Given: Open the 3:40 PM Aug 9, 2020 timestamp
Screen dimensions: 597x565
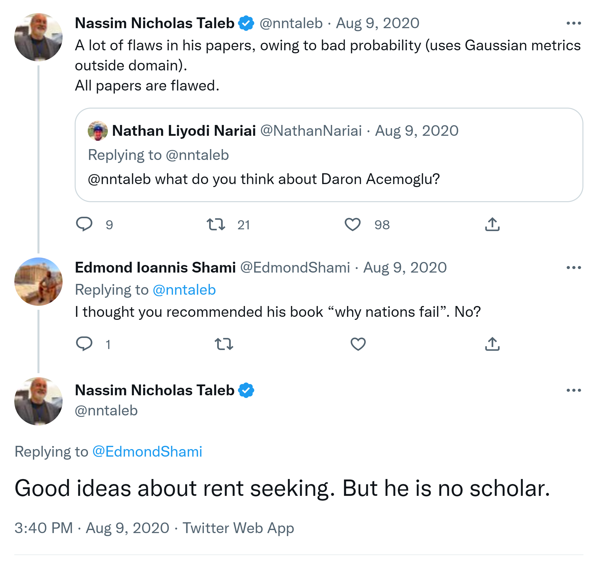Looking at the screenshot, I should tap(92, 528).
